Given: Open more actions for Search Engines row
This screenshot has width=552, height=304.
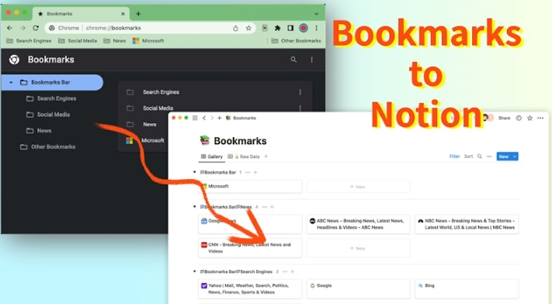Looking at the screenshot, I should point(300,92).
